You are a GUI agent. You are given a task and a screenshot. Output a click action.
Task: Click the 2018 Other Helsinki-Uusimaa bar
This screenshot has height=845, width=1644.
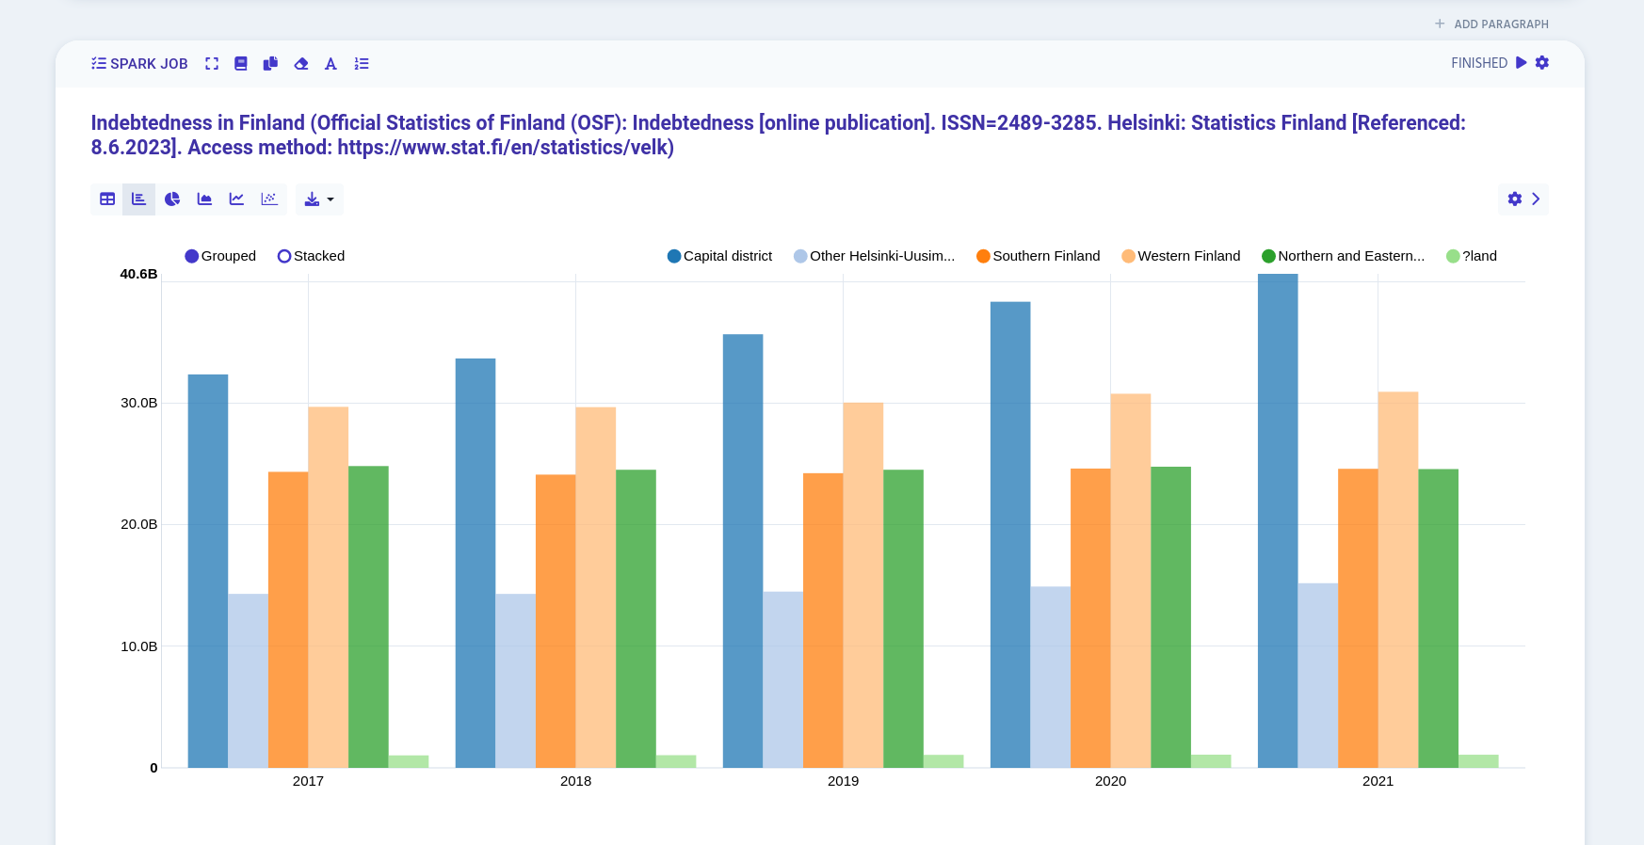[x=516, y=680]
